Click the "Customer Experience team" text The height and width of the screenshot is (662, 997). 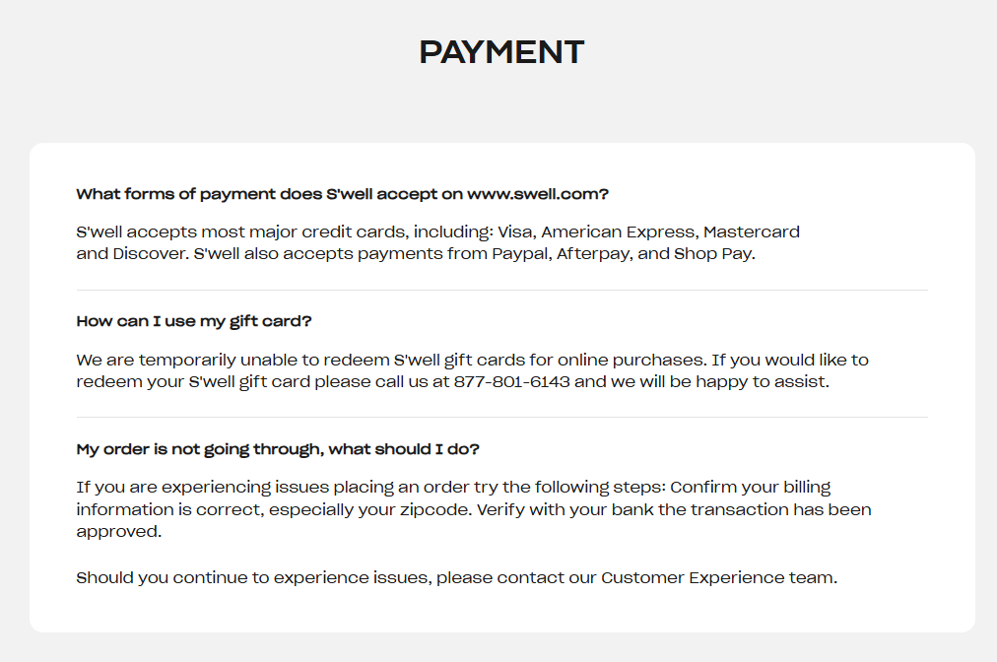tap(717, 577)
